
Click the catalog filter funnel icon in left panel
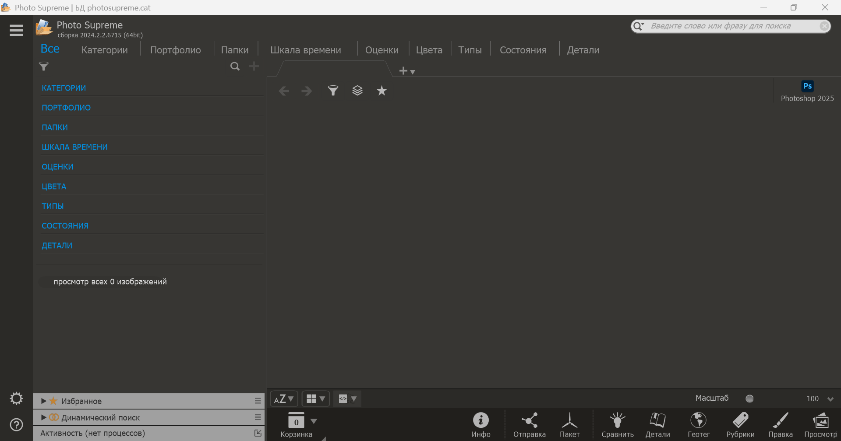[44, 66]
